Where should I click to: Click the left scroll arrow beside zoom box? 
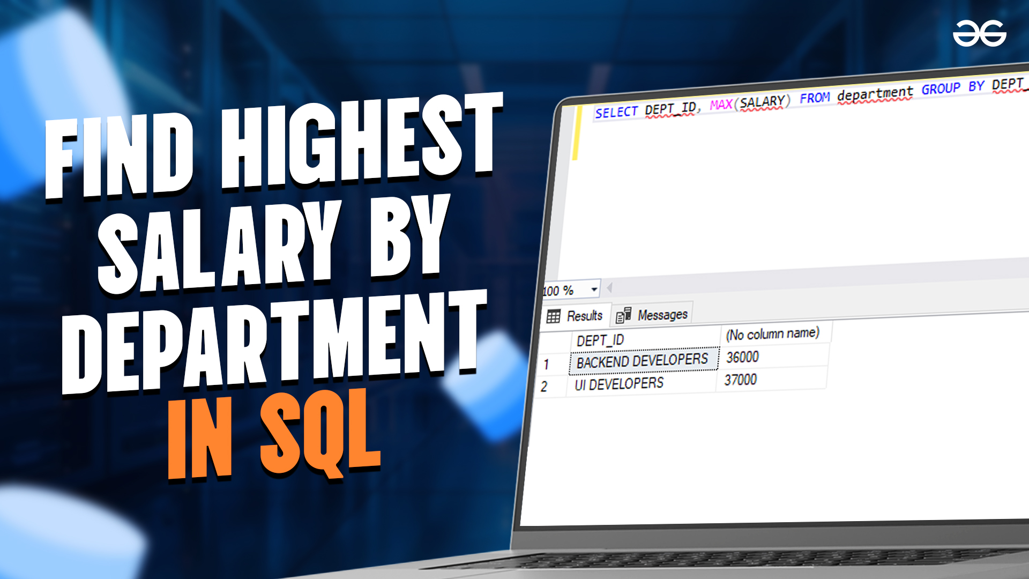coord(609,288)
